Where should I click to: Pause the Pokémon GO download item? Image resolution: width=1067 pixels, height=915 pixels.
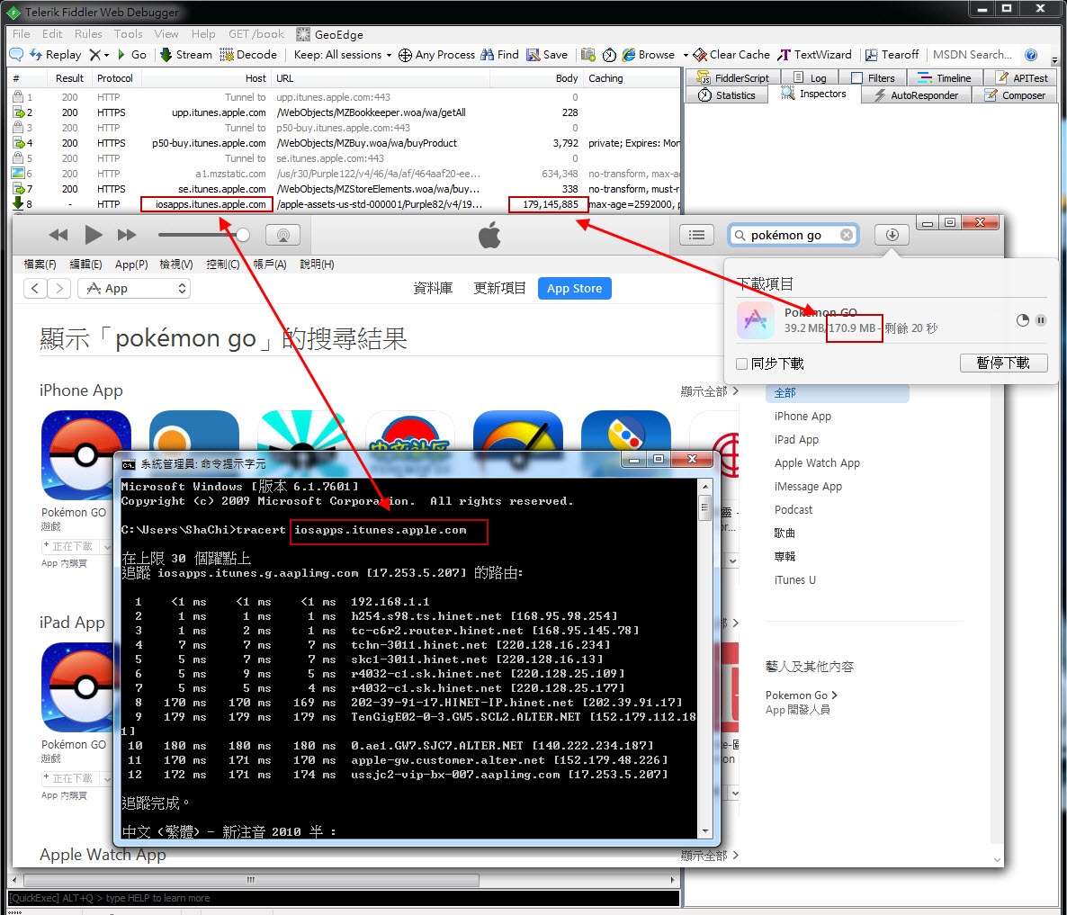point(1041,320)
